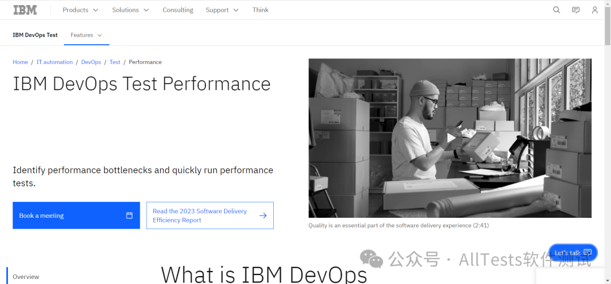The image size is (611, 284).
Task: Open the user profile icon
Action: (x=595, y=10)
